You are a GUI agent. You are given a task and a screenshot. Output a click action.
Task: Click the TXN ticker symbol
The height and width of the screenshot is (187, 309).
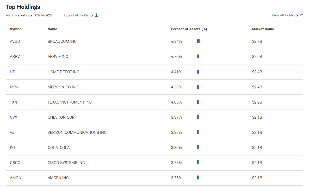(14, 102)
